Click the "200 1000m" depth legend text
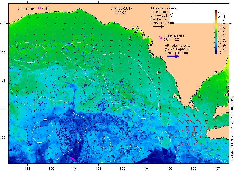Viewport: 235px width, 172px height. [x=27, y=9]
